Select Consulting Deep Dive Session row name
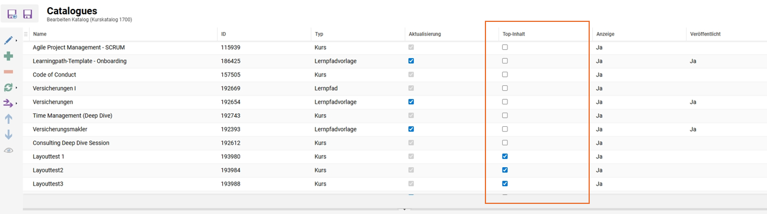 pyautogui.click(x=71, y=143)
